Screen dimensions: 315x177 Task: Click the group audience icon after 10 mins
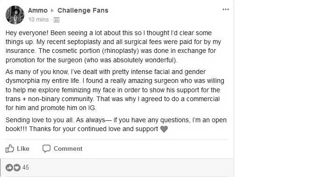click(x=57, y=20)
